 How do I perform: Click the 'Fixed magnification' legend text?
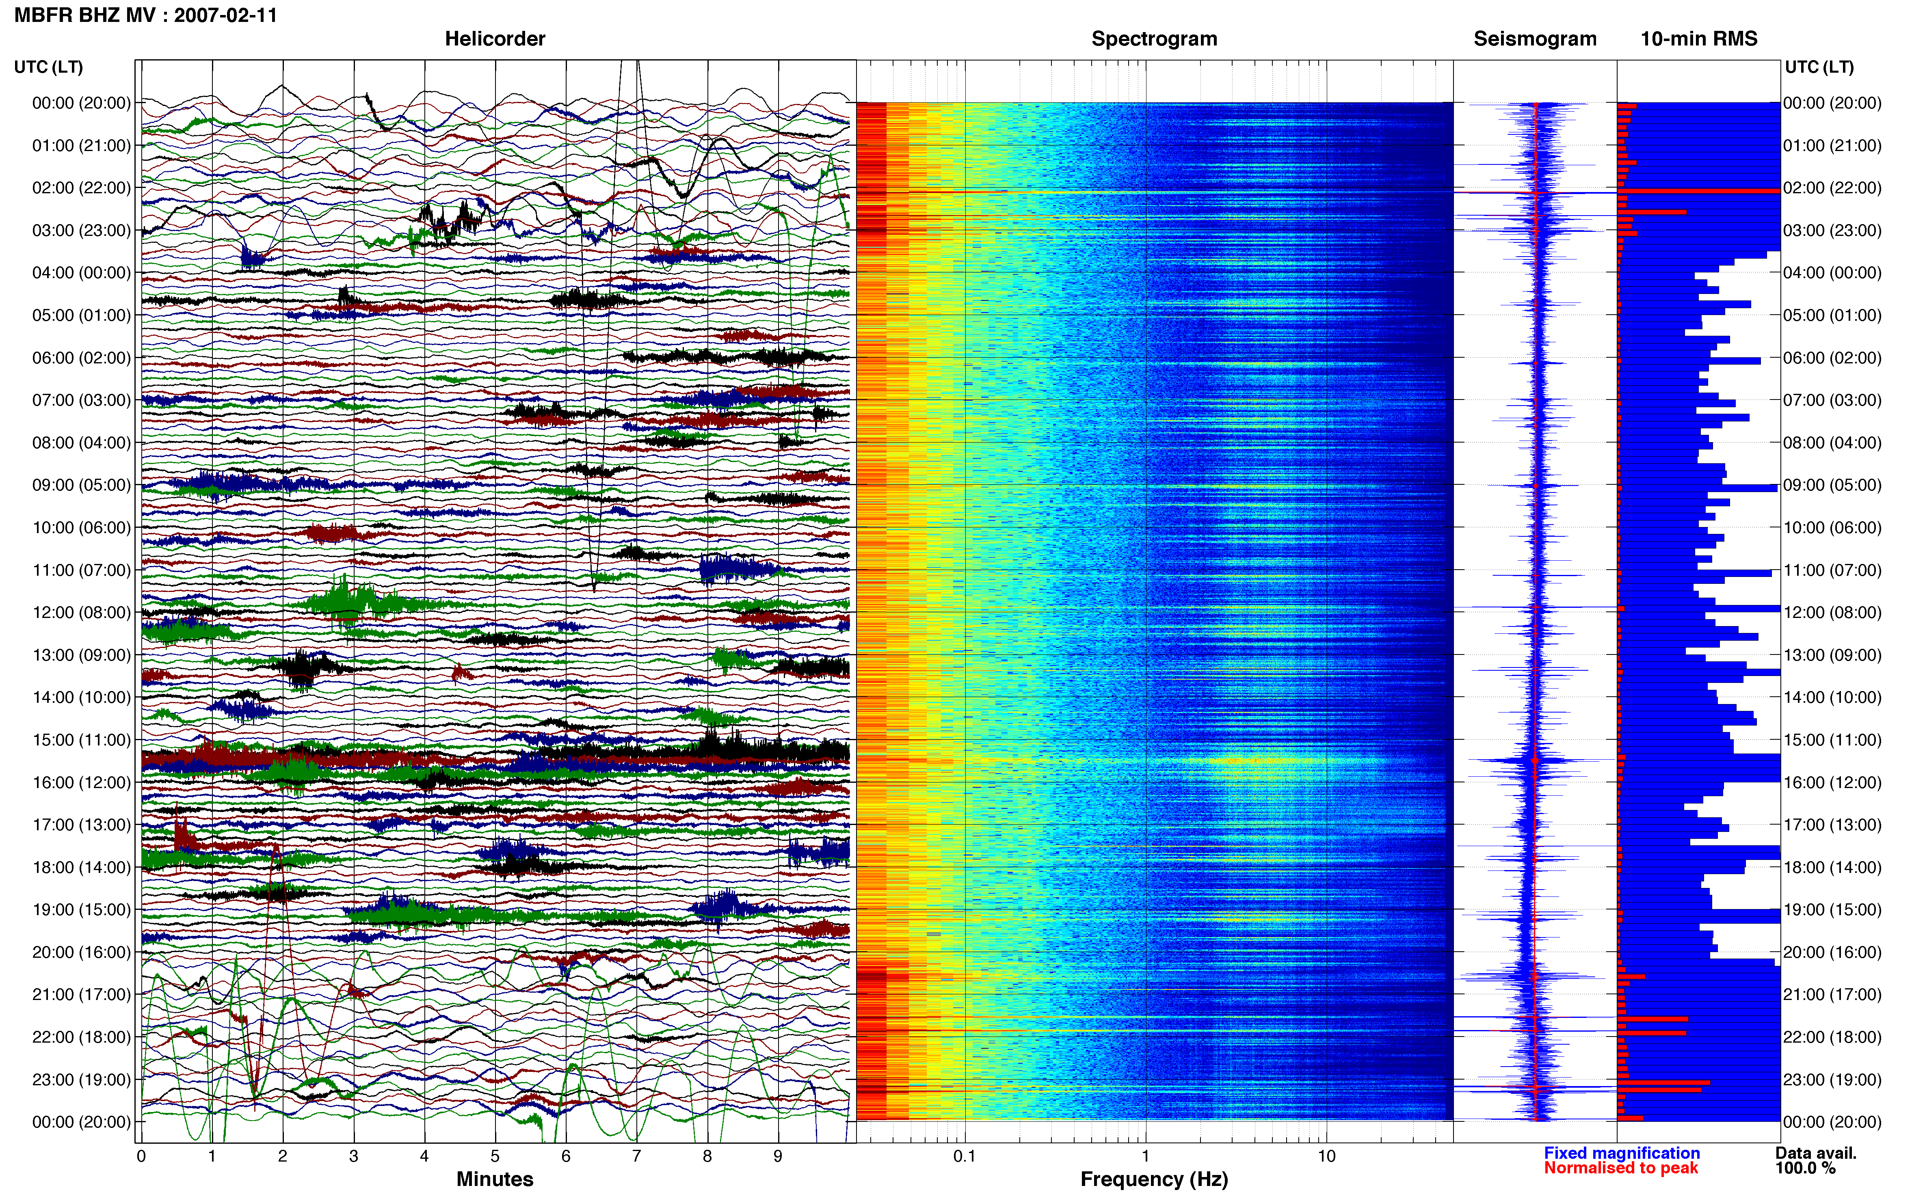point(1621,1153)
